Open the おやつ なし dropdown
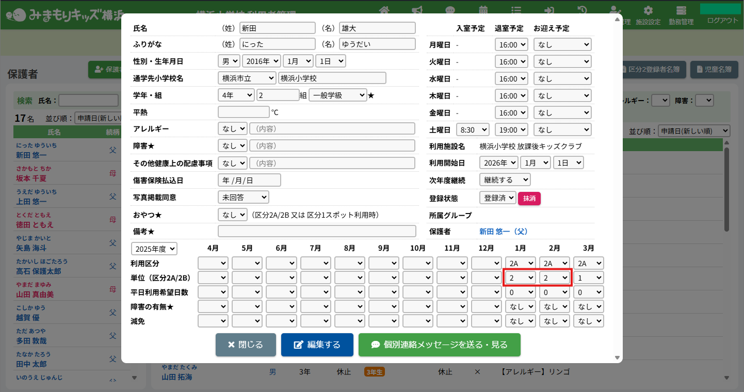744x392 pixels. click(233, 214)
